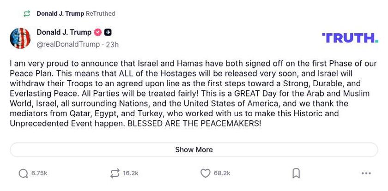This screenshot has width=388, height=191.
Task: Open the red verified badge next to name
Action: point(98,32)
